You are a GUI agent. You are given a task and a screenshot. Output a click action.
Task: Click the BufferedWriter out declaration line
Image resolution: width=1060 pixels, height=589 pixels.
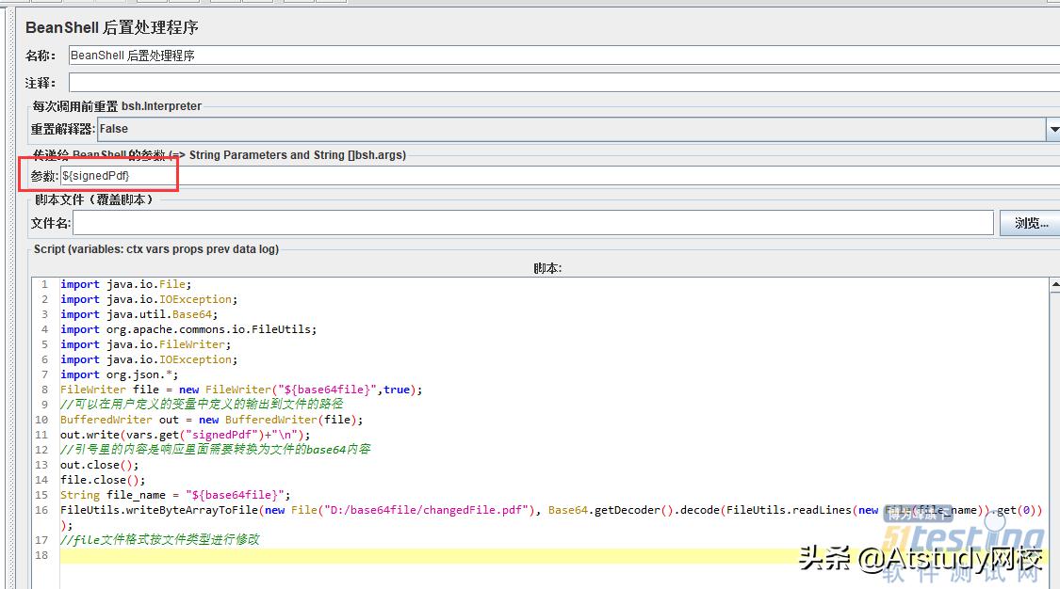pos(211,420)
